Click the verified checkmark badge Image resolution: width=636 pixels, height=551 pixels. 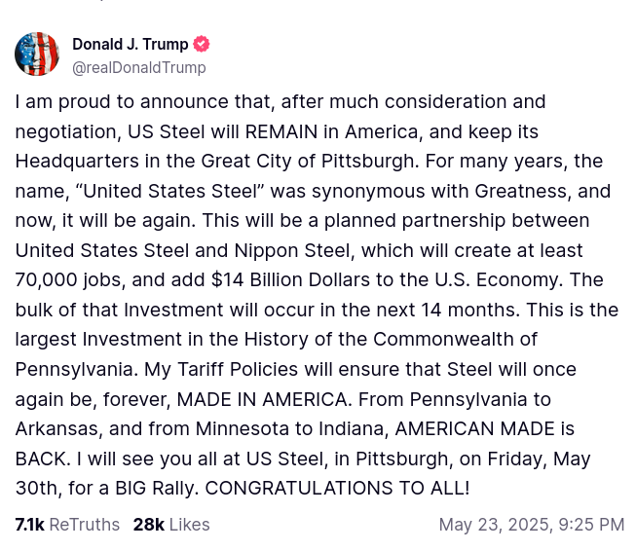(x=202, y=44)
